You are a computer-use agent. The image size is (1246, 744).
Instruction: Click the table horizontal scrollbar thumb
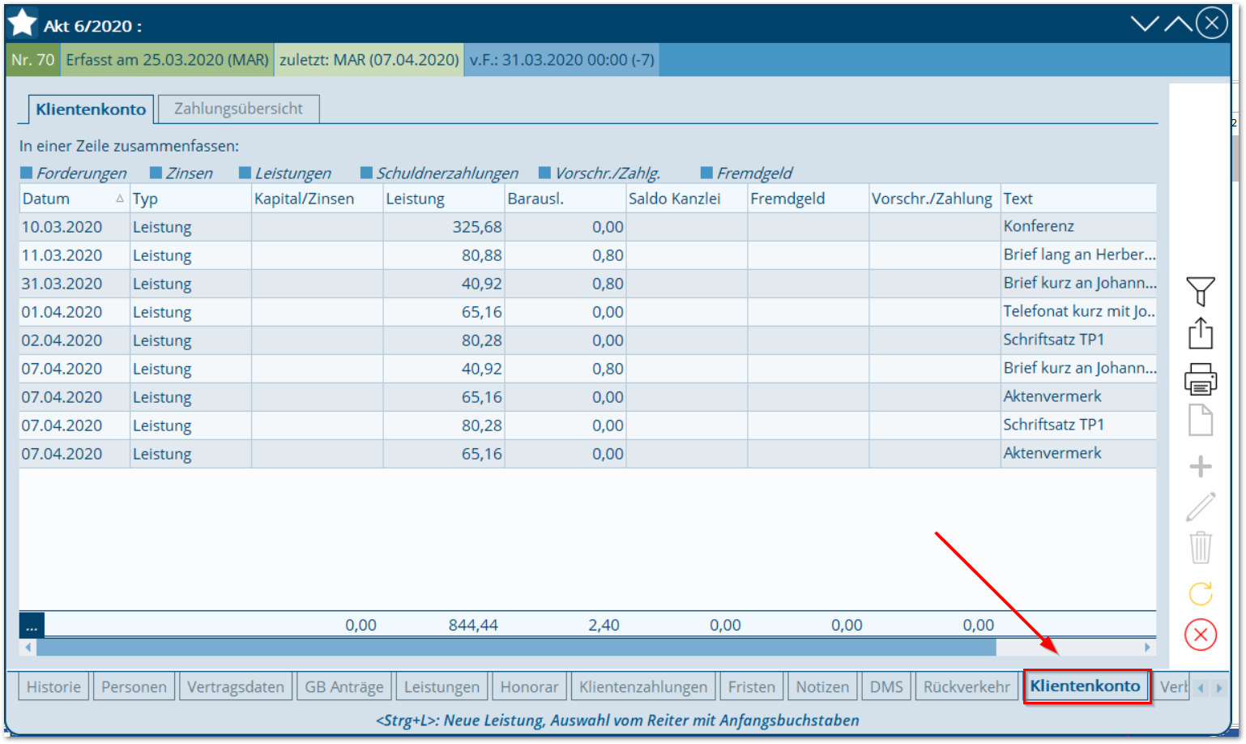pos(516,648)
